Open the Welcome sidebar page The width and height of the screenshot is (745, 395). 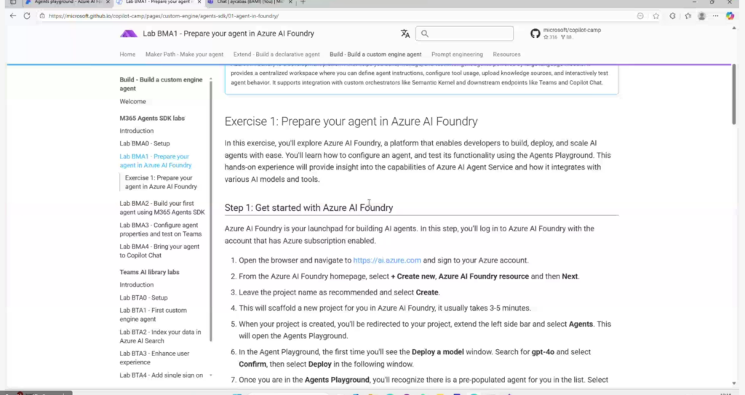(x=132, y=101)
